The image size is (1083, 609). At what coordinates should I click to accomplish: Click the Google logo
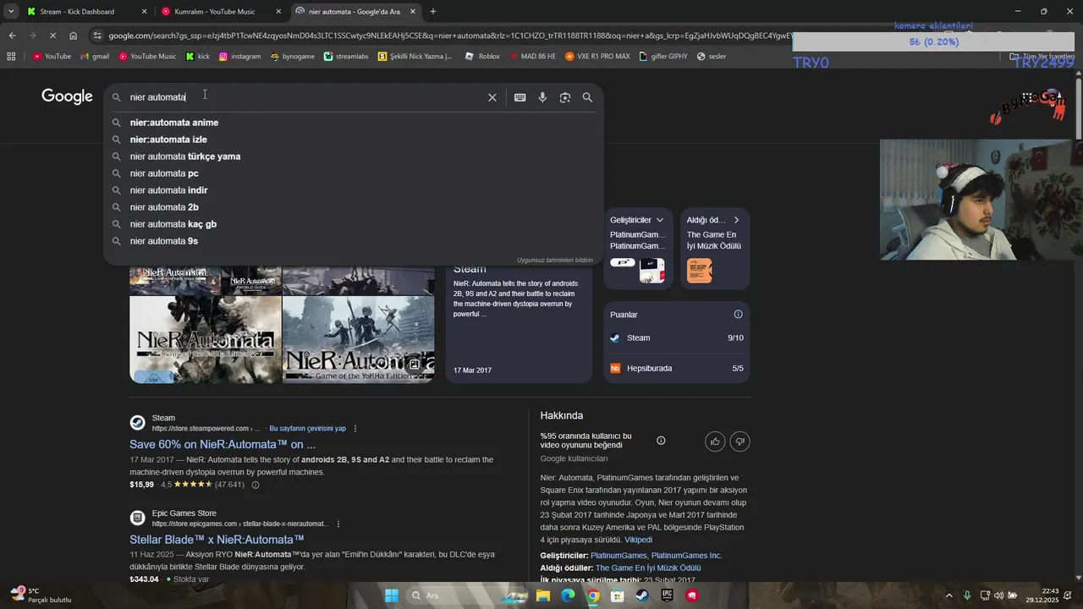point(67,96)
